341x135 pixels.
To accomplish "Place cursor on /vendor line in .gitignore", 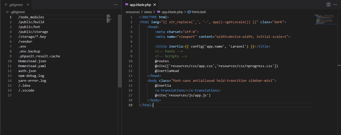I will [25, 41].
